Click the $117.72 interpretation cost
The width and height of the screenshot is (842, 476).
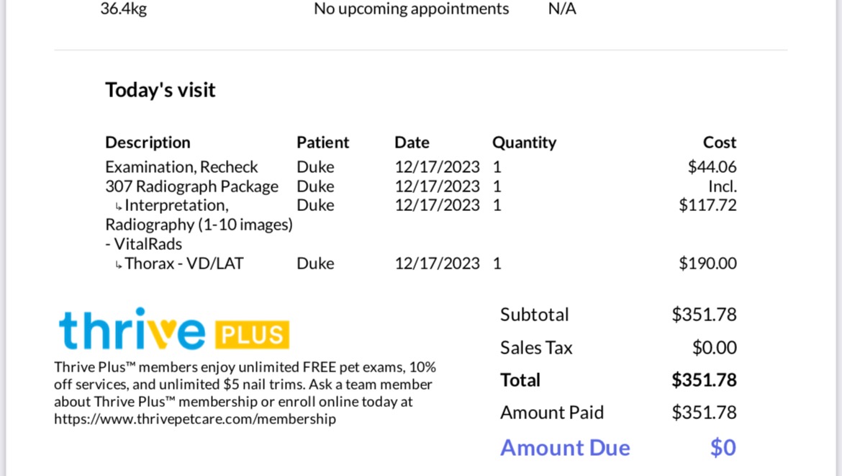[x=707, y=205]
